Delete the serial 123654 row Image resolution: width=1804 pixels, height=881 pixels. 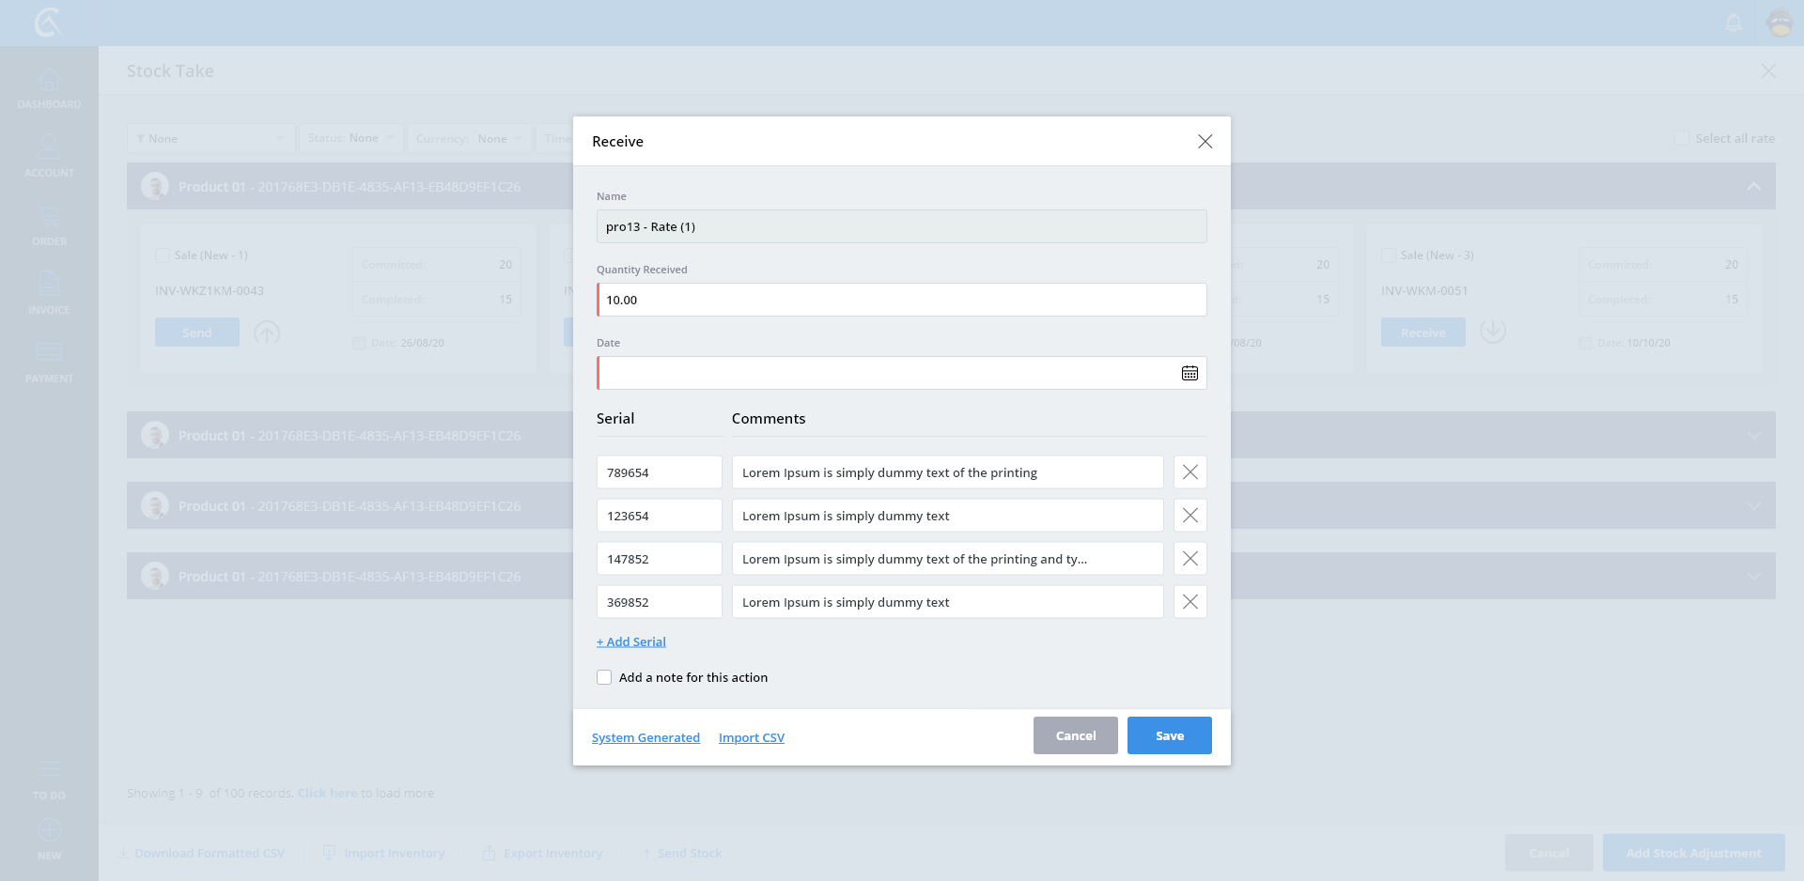(x=1190, y=516)
